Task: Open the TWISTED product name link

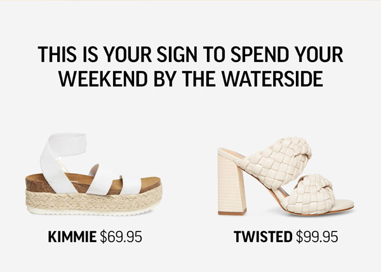Action: pos(263,237)
